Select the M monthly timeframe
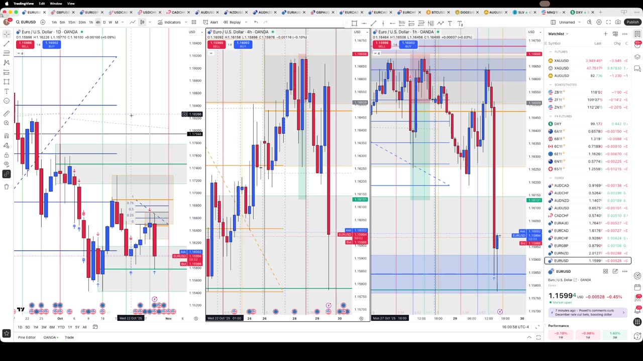Image resolution: width=643 pixels, height=361 pixels. click(x=117, y=22)
